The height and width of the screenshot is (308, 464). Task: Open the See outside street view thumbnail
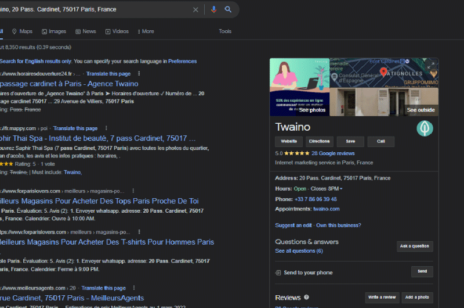coord(384,102)
